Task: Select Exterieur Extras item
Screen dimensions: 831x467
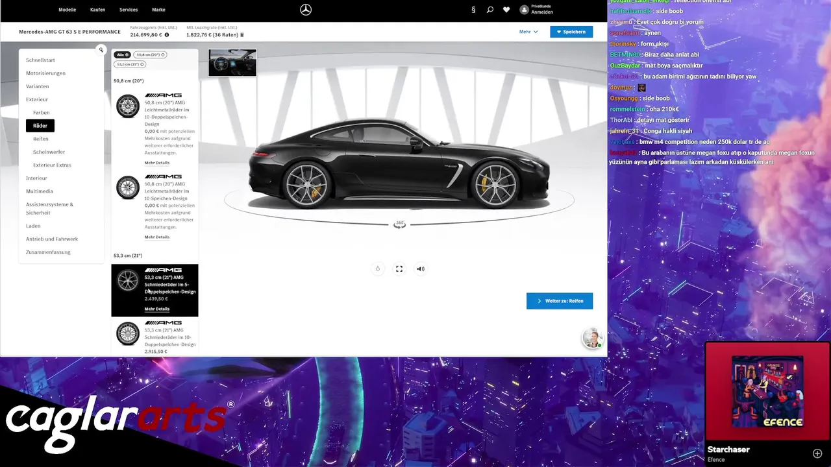Action: point(52,165)
